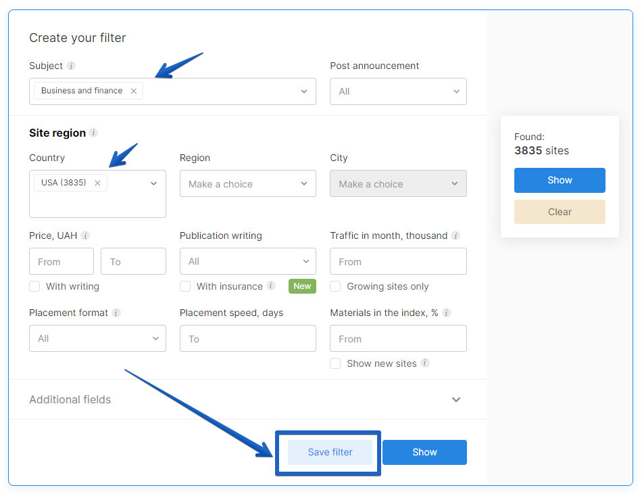The height and width of the screenshot is (494, 642).
Task: Click the Placement speed days input field
Action: click(247, 338)
